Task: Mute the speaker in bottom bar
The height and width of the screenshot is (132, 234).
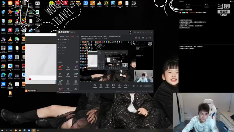Action: pos(125,86)
